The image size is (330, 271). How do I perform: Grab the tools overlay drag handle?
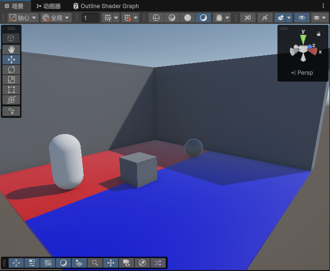(11, 29)
